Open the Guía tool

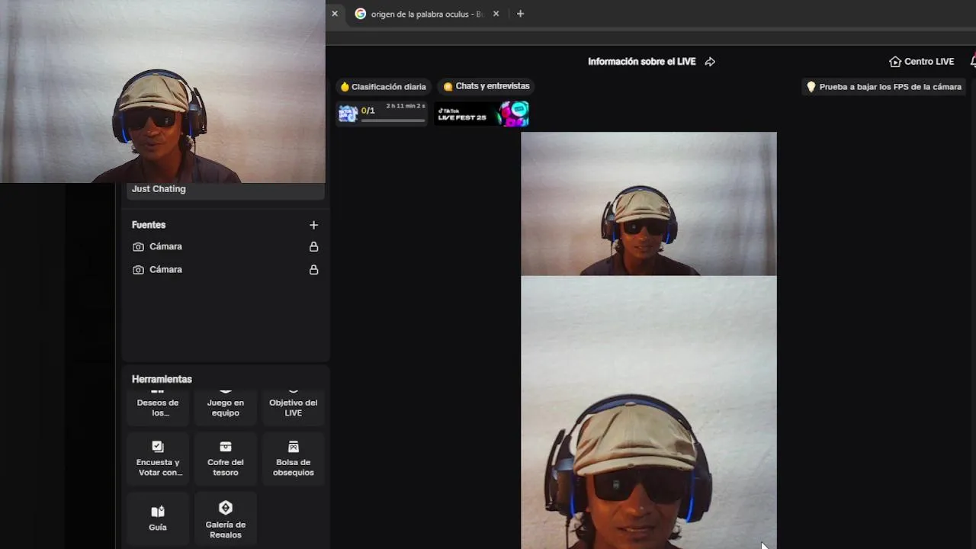pyautogui.click(x=158, y=518)
